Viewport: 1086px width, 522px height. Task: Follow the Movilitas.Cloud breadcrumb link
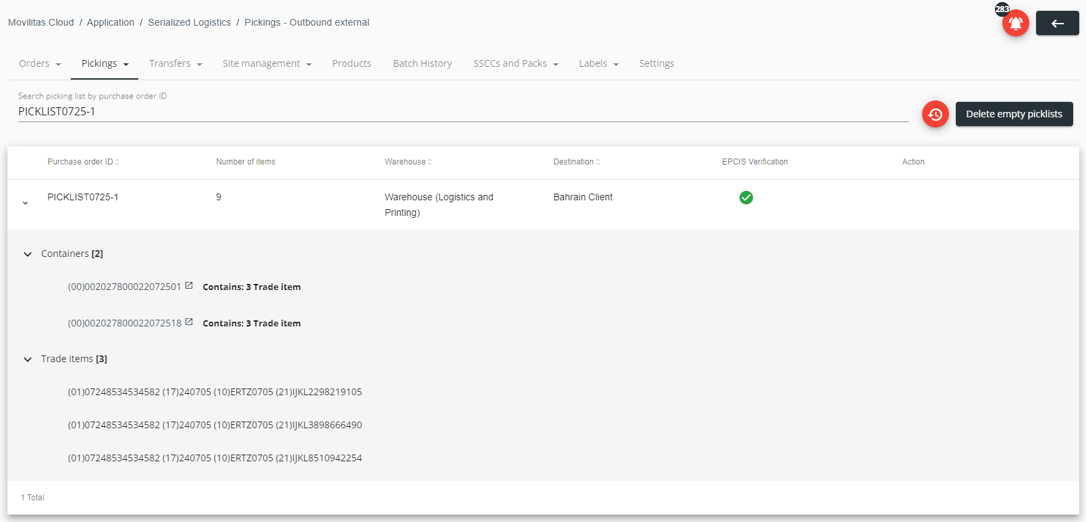click(x=41, y=22)
